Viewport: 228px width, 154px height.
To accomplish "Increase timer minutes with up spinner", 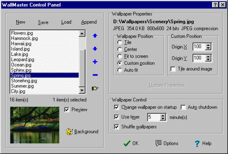I will point(163,115).
